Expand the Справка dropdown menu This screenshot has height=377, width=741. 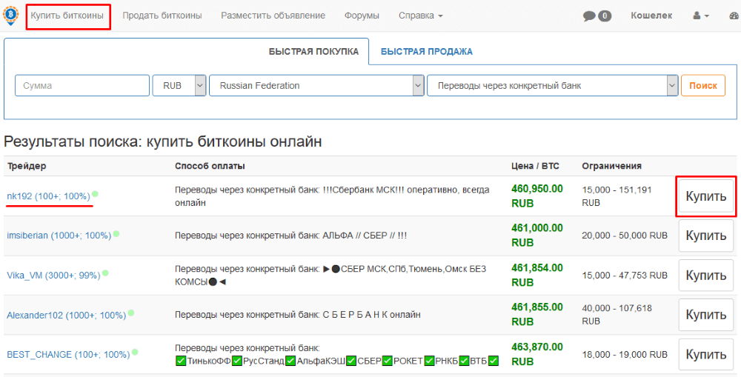[x=421, y=16]
